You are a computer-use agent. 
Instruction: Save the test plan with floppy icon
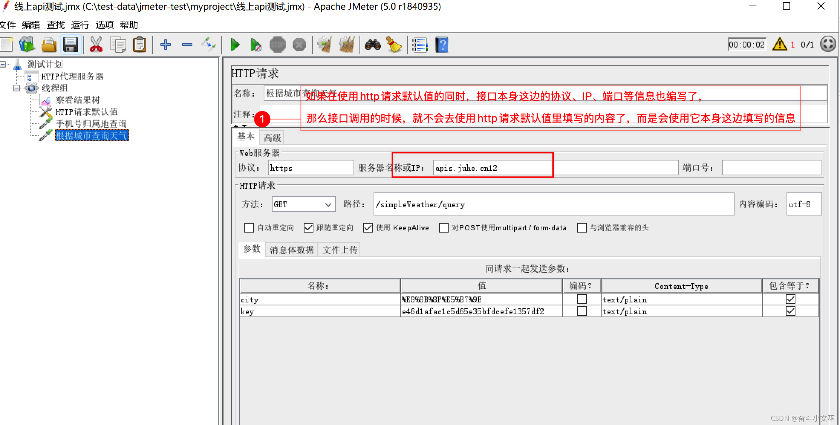(71, 45)
